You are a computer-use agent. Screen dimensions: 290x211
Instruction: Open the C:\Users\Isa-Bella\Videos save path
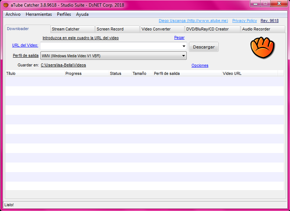pos(63,65)
